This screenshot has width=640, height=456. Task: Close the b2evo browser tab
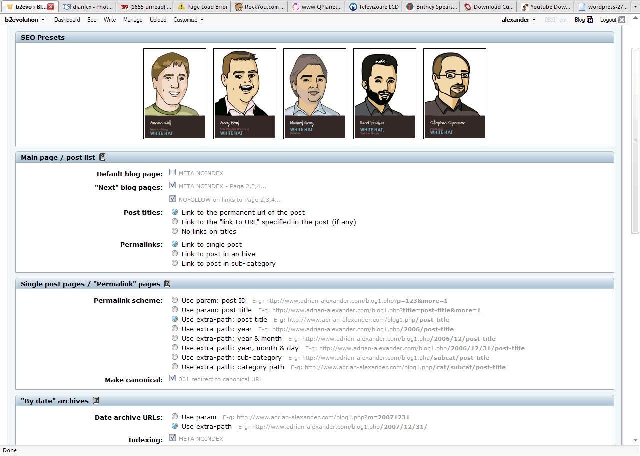tap(51, 7)
